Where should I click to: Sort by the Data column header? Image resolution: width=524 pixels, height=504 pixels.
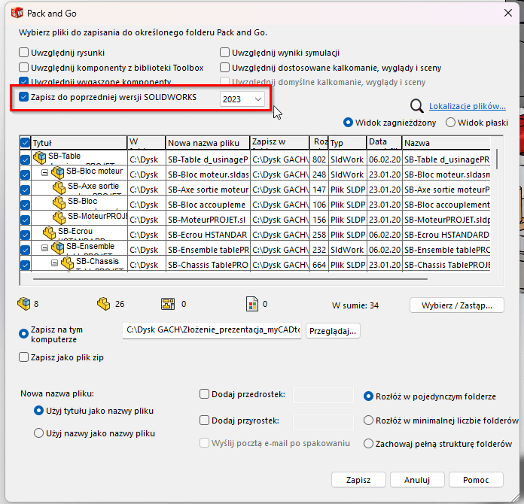click(x=384, y=143)
